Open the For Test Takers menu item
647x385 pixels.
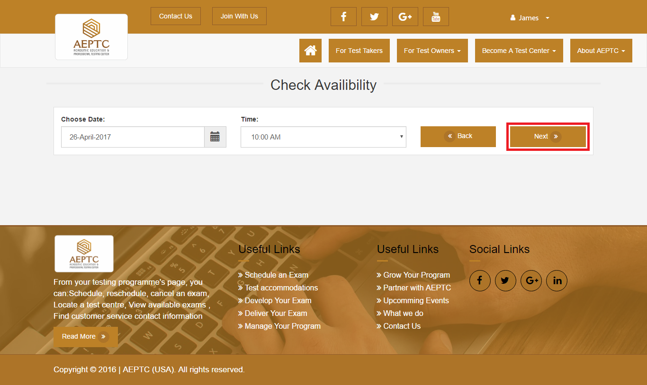359,51
